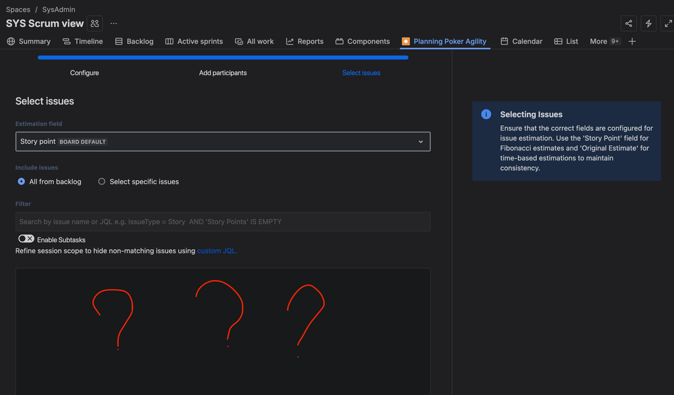Screen dimensions: 674x395
Task: Open the Calendar tab
Action: pos(521,41)
